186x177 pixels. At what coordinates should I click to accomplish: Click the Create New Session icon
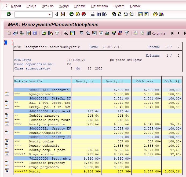click(140, 14)
